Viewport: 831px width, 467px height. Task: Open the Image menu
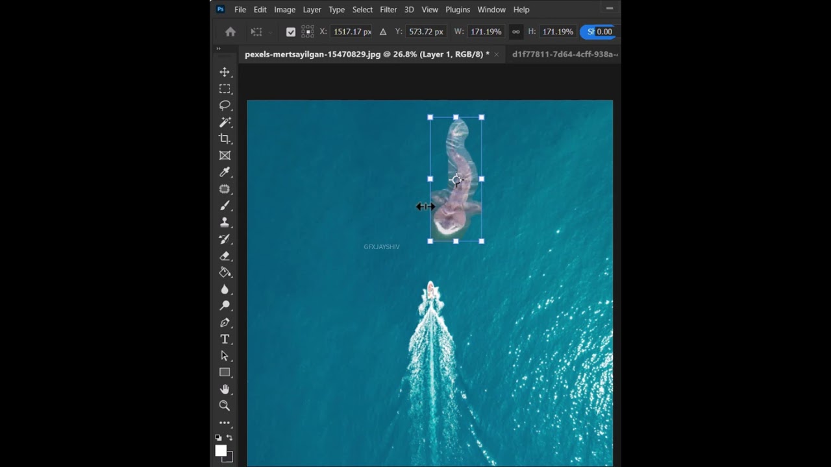point(284,10)
